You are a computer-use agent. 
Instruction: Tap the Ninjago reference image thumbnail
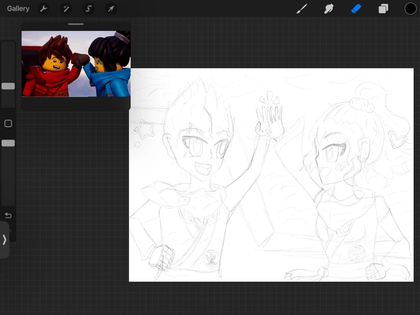[76, 64]
